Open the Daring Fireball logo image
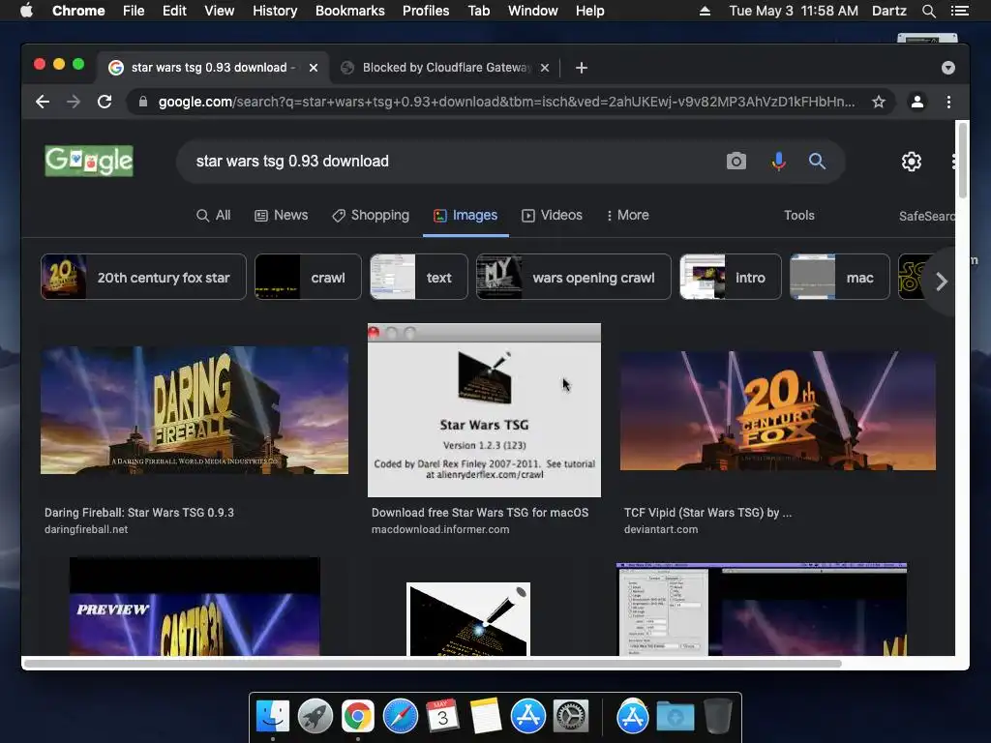 (x=194, y=410)
